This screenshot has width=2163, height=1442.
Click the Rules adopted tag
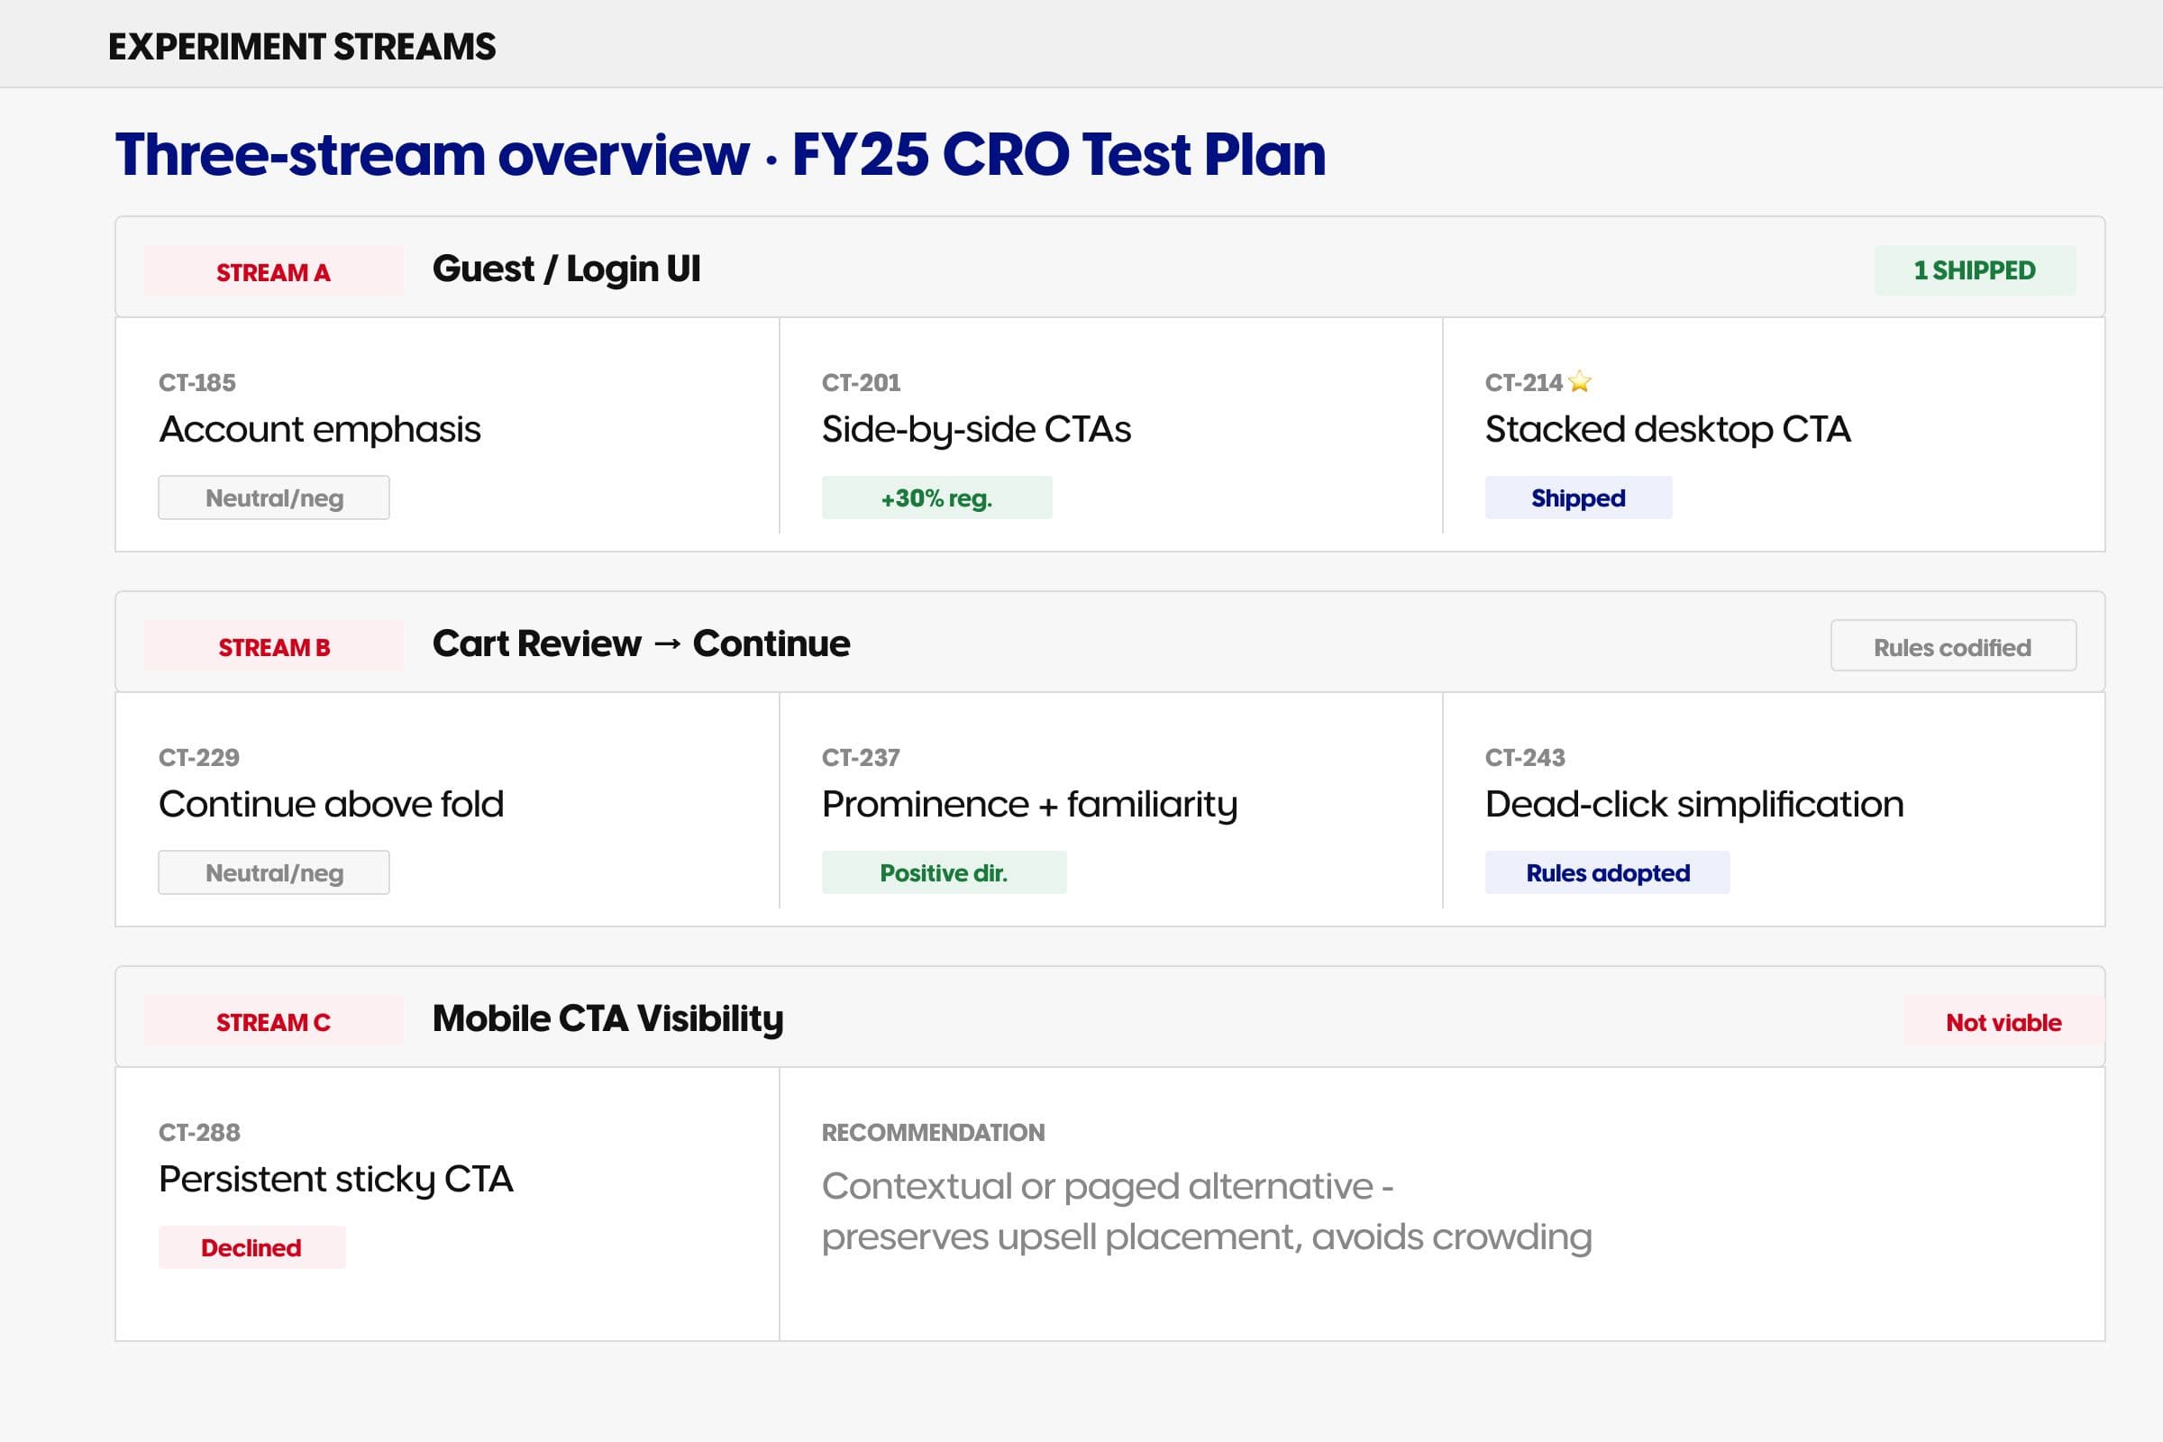1607,872
